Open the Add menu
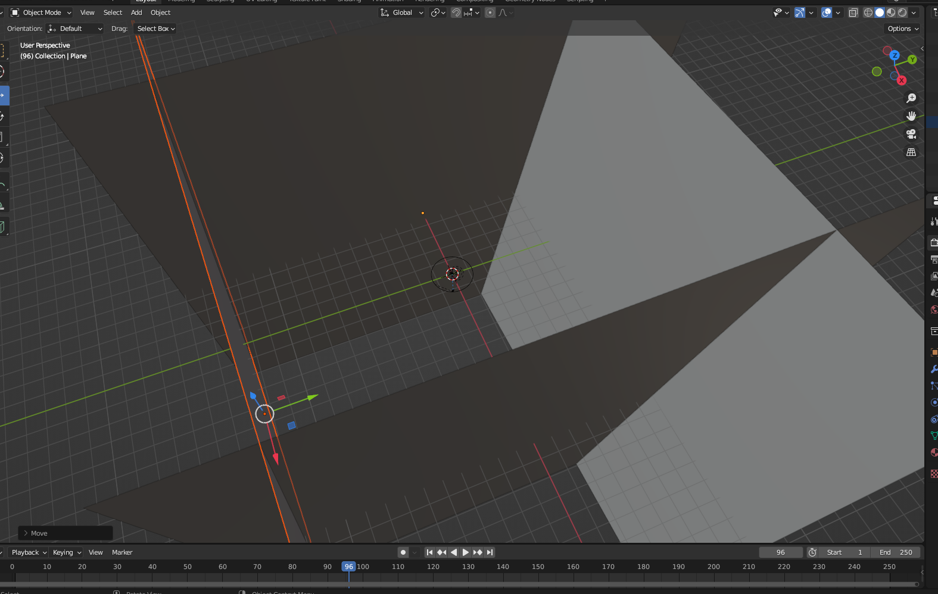 tap(136, 12)
